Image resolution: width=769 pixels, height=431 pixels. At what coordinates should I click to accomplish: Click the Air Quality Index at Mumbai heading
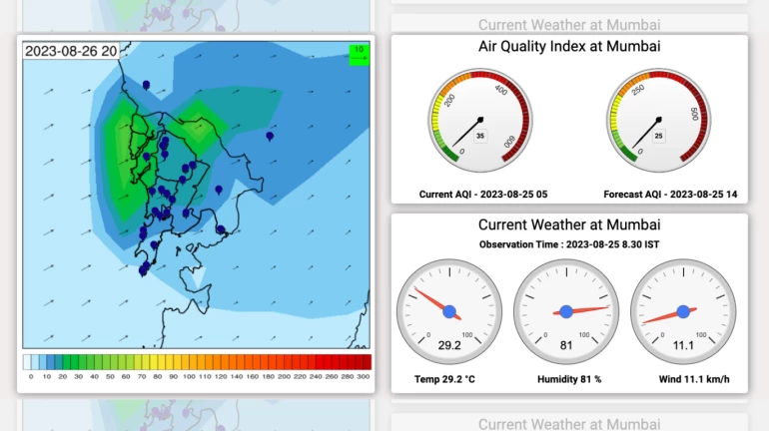[569, 46]
